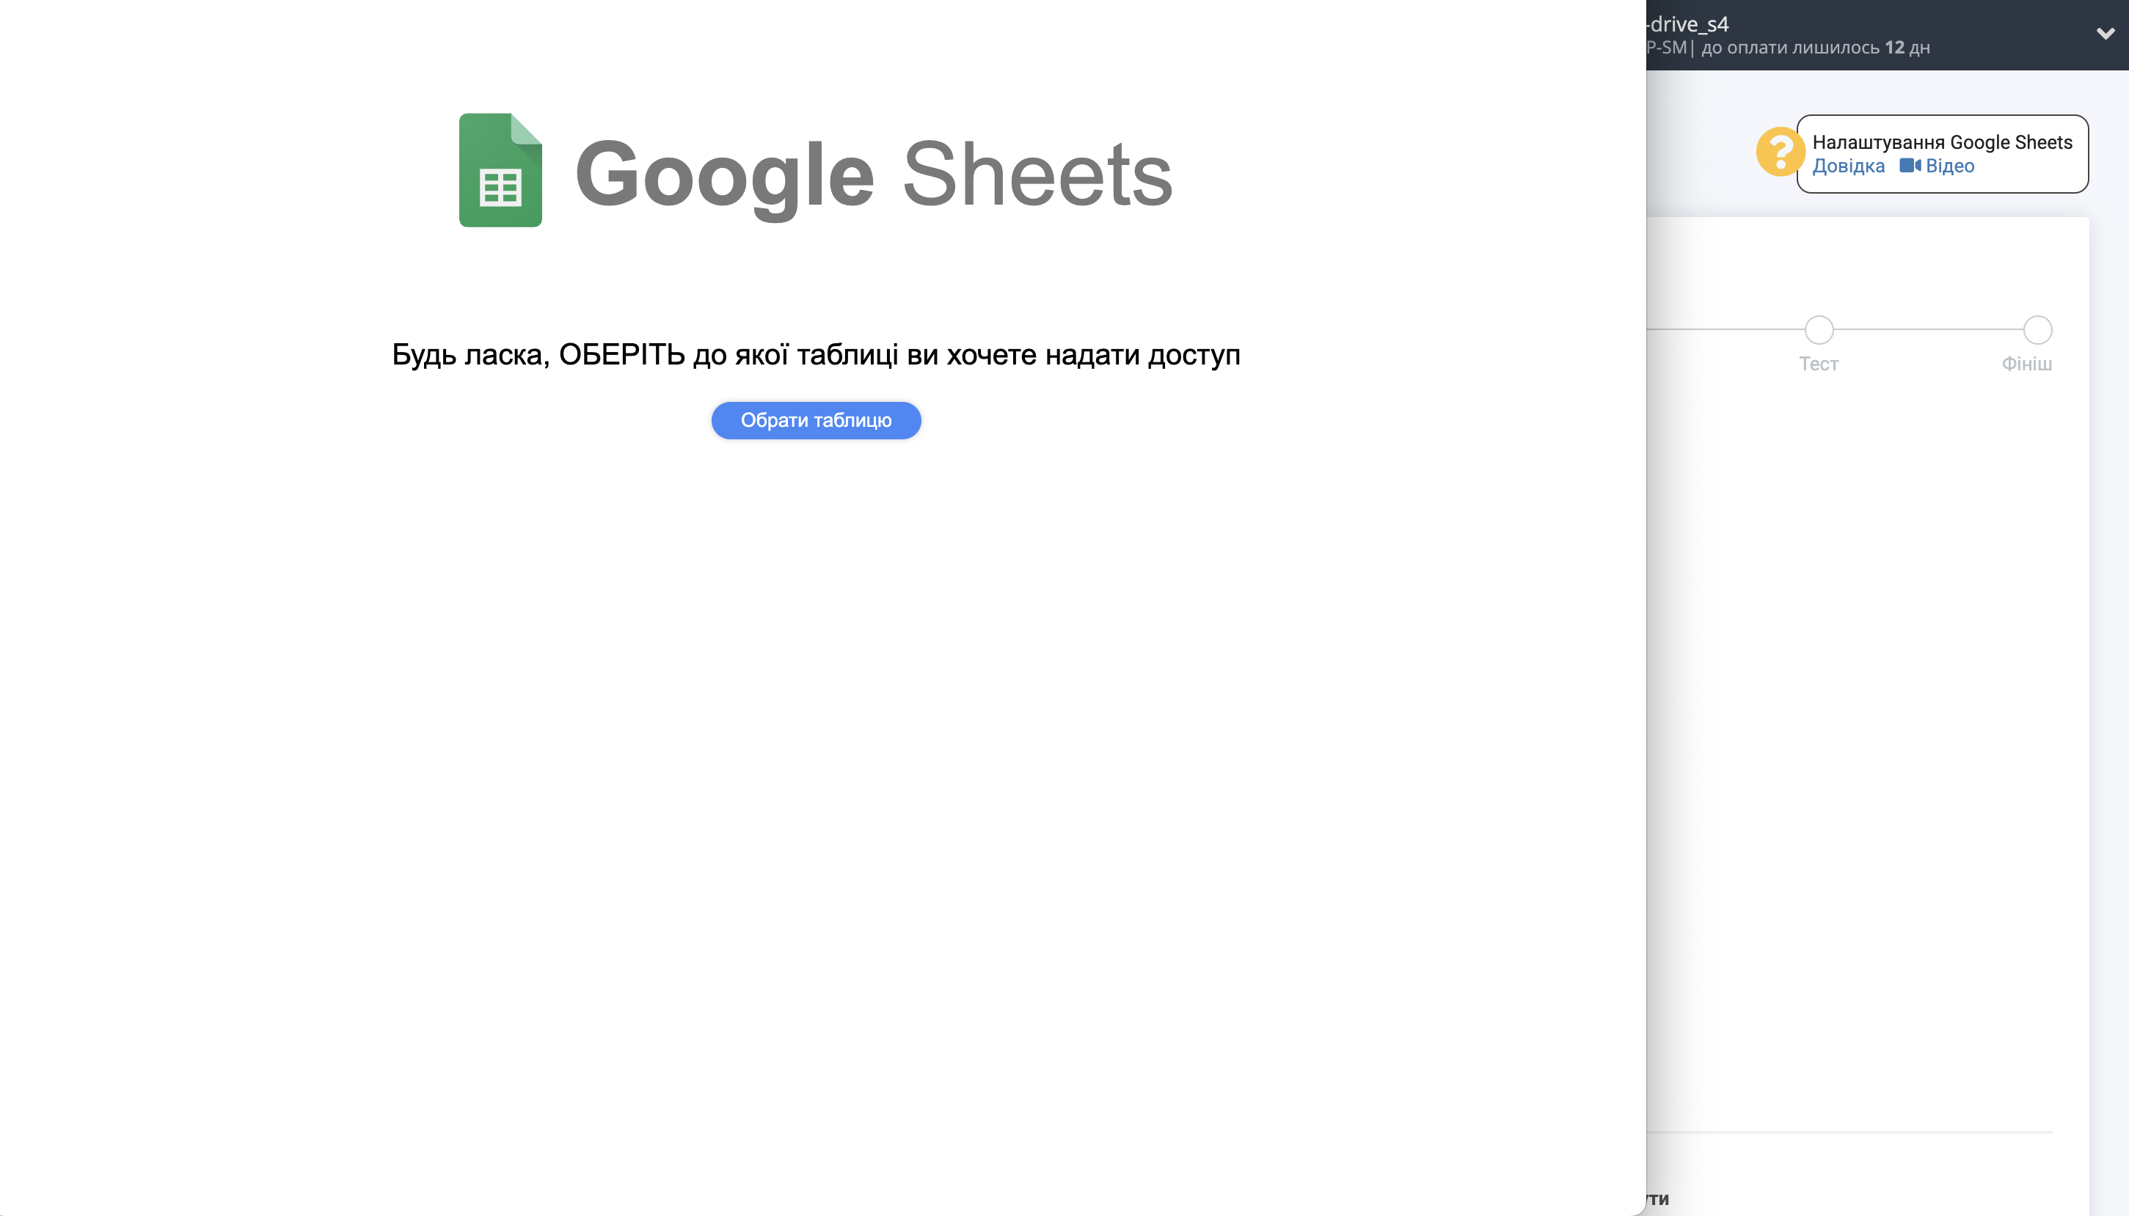Click the video camera icon next to Відео
Viewport: 2129px width, 1216px height.
click(x=1910, y=166)
